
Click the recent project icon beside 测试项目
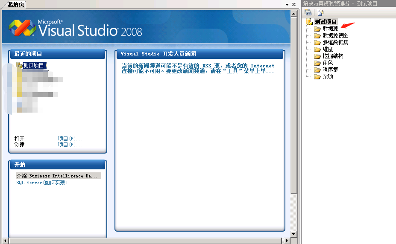(19, 65)
